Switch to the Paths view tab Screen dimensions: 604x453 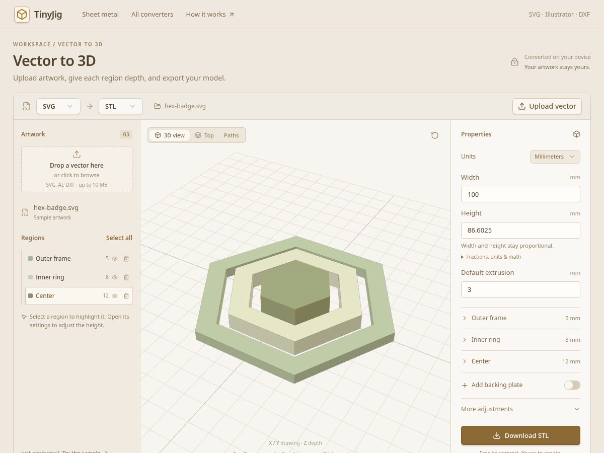click(x=232, y=135)
